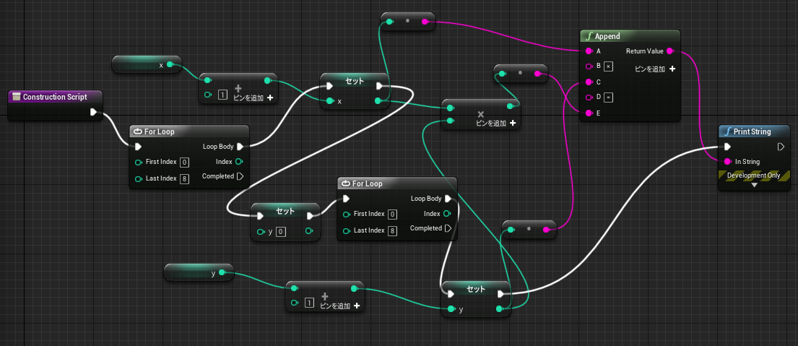The width and height of the screenshot is (798, 346).
Task: Select the Print String node title
Action: click(753, 131)
